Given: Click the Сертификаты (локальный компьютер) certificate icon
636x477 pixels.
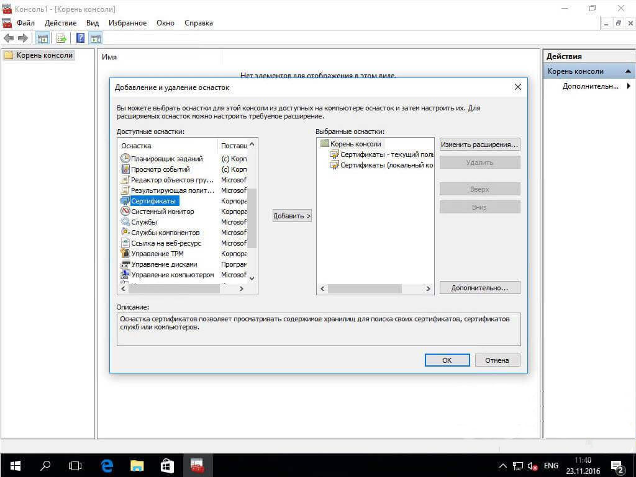Looking at the screenshot, I should pyautogui.click(x=334, y=165).
